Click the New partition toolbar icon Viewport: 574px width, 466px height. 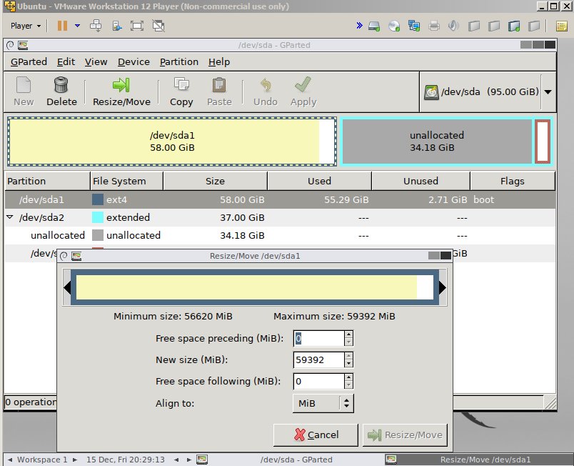click(x=24, y=84)
